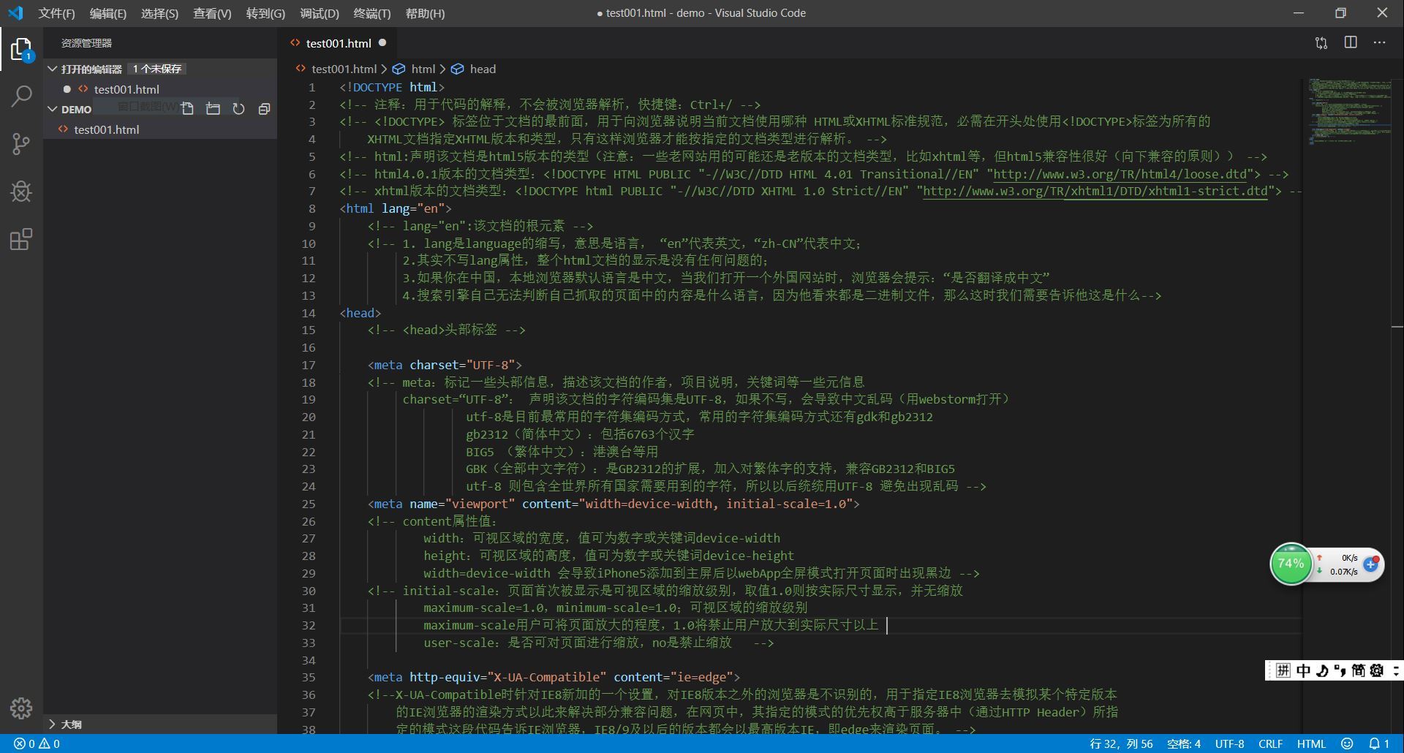Click the warnings count in status bar
Screen dimensions: 1404x753
pos(50,743)
